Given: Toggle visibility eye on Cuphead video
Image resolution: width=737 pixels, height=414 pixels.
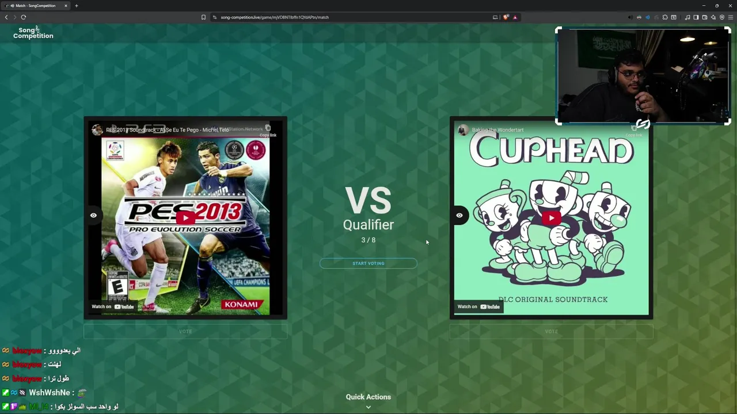Looking at the screenshot, I should (x=459, y=215).
